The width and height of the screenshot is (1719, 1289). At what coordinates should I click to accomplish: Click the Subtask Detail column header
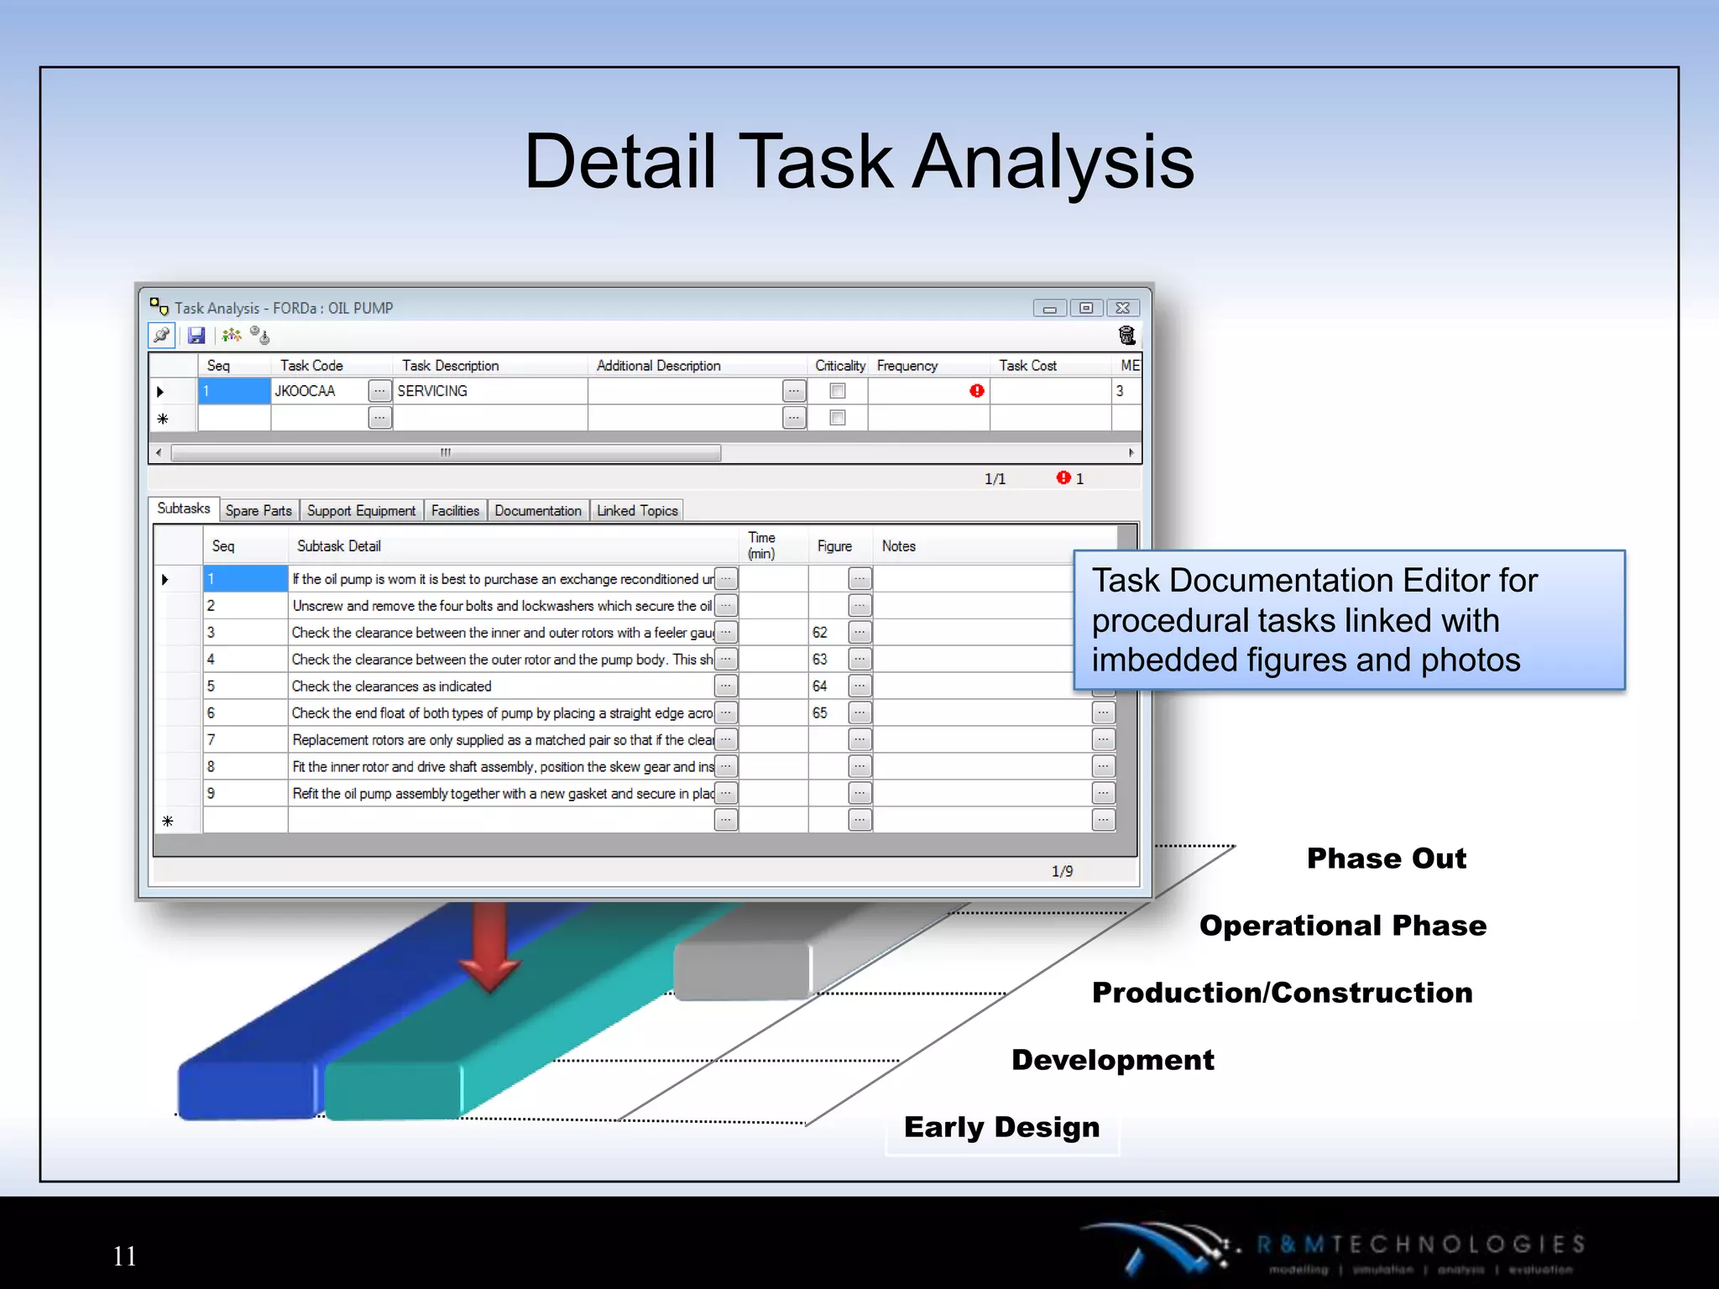pos(514,546)
